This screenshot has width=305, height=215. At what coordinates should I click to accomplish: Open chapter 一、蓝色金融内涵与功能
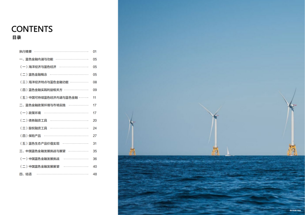tap(36, 59)
